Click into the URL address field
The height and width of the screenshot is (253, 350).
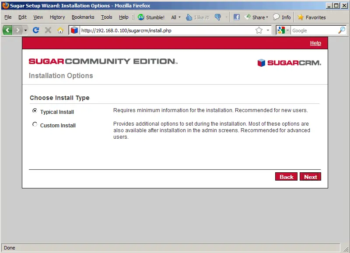(x=167, y=31)
